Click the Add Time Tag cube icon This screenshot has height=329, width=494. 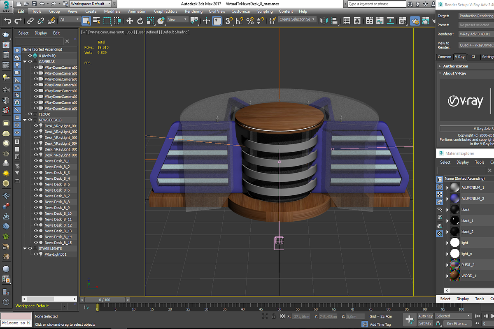[x=365, y=324]
